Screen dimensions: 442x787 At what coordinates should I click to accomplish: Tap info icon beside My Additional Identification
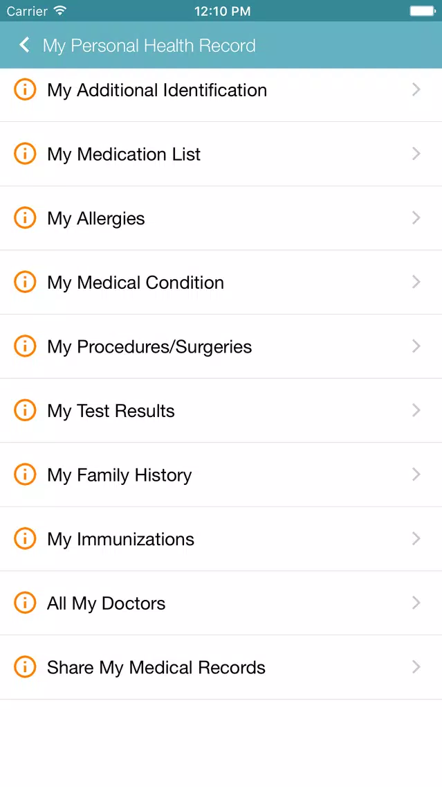tap(25, 89)
